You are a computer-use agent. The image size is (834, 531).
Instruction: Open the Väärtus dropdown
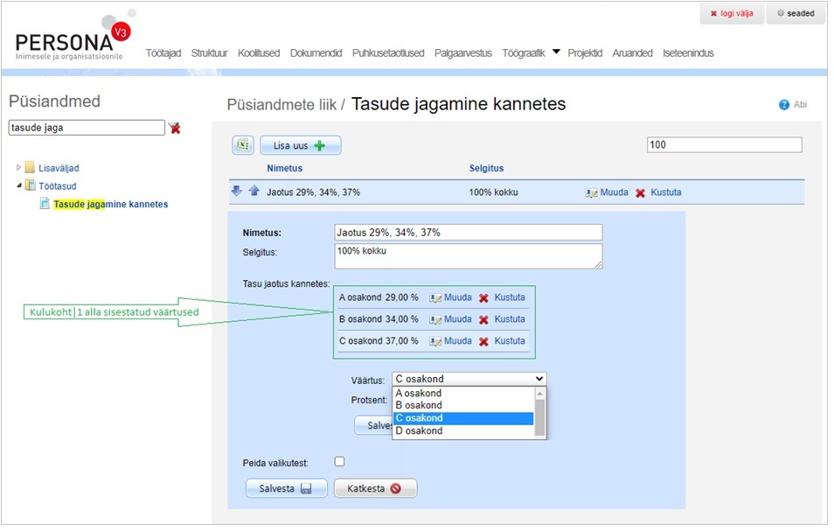click(469, 379)
